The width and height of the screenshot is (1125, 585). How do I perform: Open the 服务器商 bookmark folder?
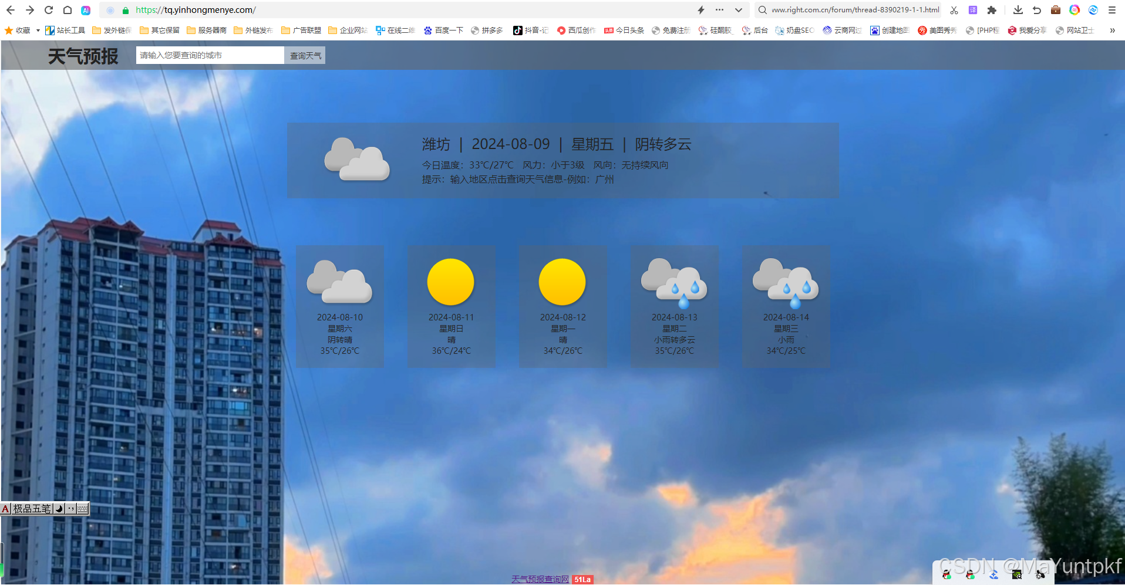click(x=206, y=31)
